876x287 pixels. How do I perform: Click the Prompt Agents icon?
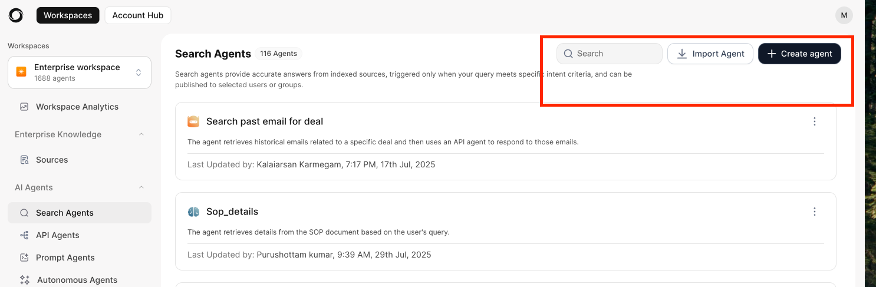(x=24, y=258)
